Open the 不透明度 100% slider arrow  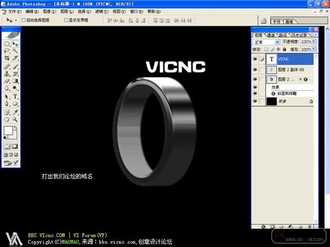[x=314, y=41]
